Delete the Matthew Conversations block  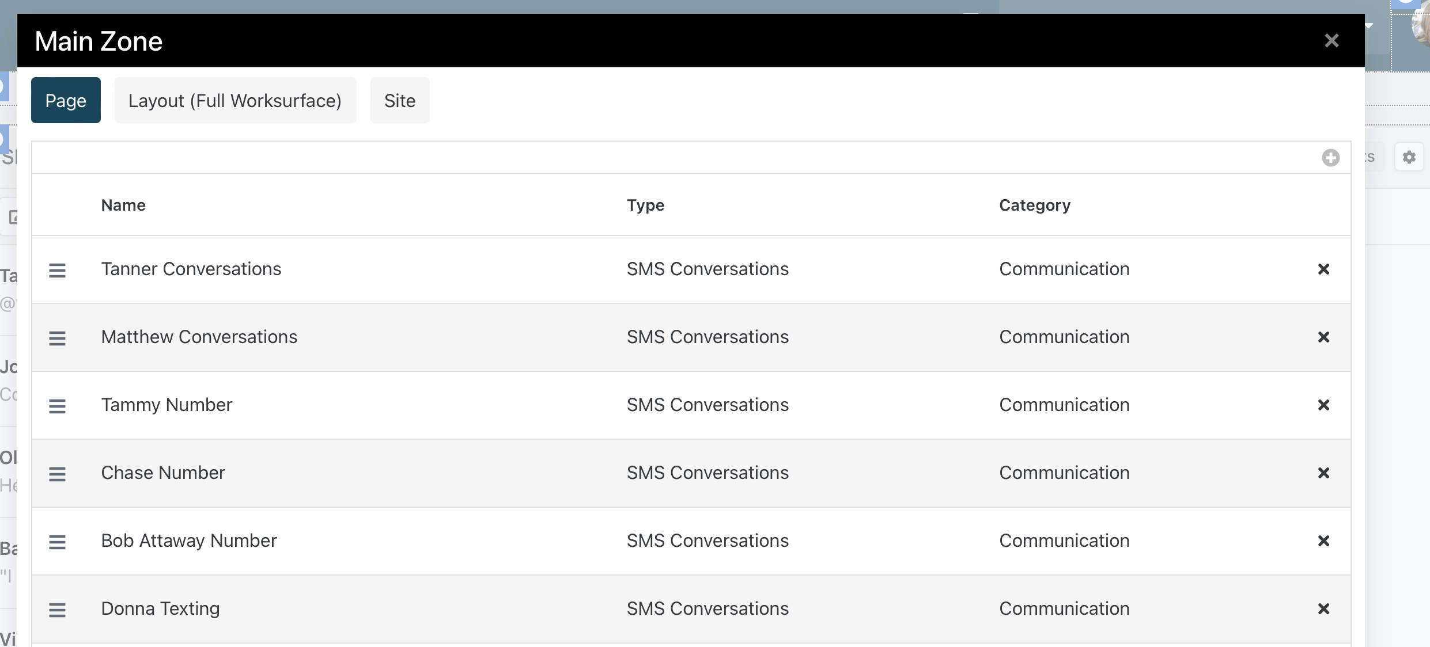click(x=1323, y=337)
